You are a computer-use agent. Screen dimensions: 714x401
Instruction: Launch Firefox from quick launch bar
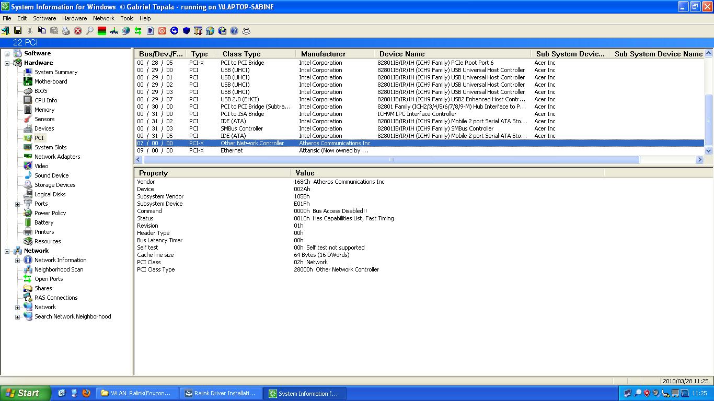[86, 393]
